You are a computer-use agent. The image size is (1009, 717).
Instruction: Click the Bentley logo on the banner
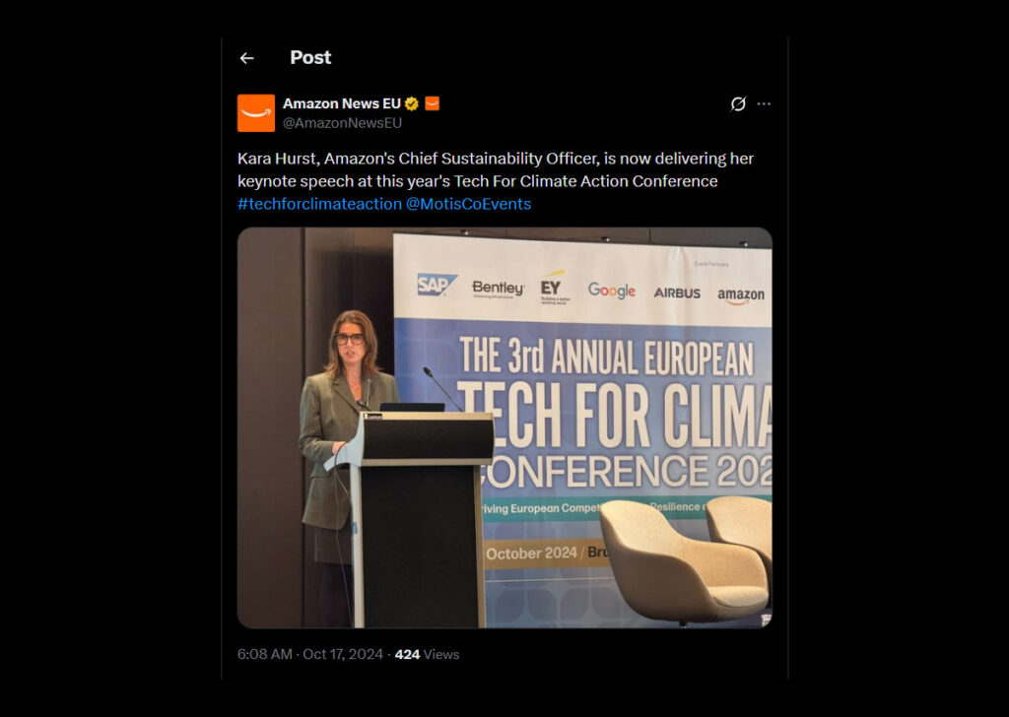click(x=498, y=289)
